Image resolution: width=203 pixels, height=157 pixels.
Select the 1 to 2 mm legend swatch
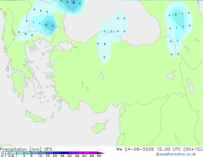[20, 153]
